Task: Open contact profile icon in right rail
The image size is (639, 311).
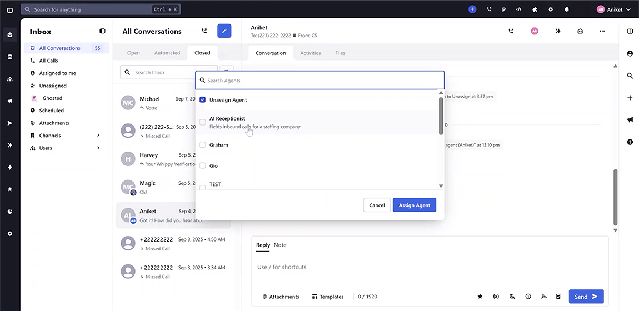Action: [x=630, y=53]
